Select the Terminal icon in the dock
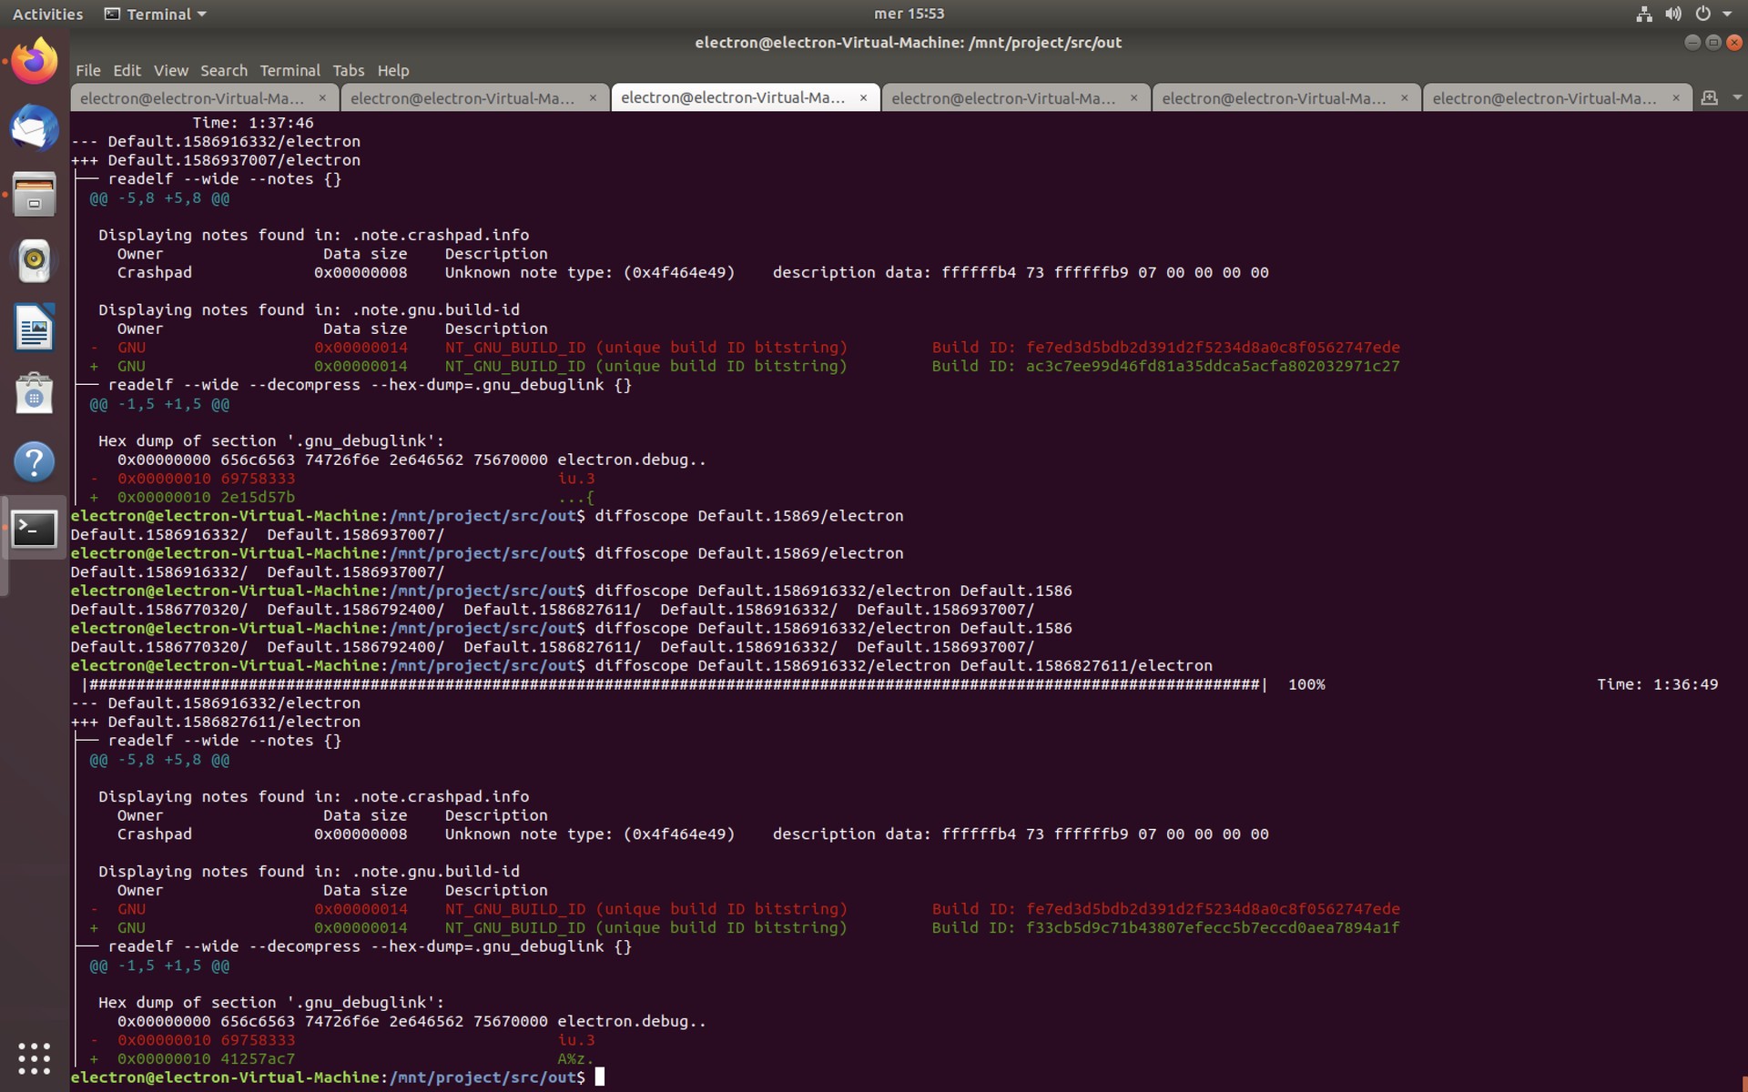 point(35,529)
